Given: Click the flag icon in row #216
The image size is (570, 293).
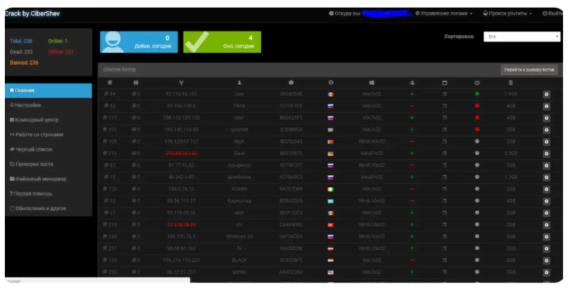Looking at the screenshot, I should pos(330,154).
